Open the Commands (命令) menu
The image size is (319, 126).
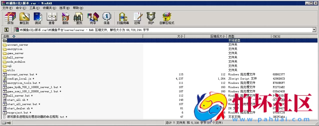point(21,8)
